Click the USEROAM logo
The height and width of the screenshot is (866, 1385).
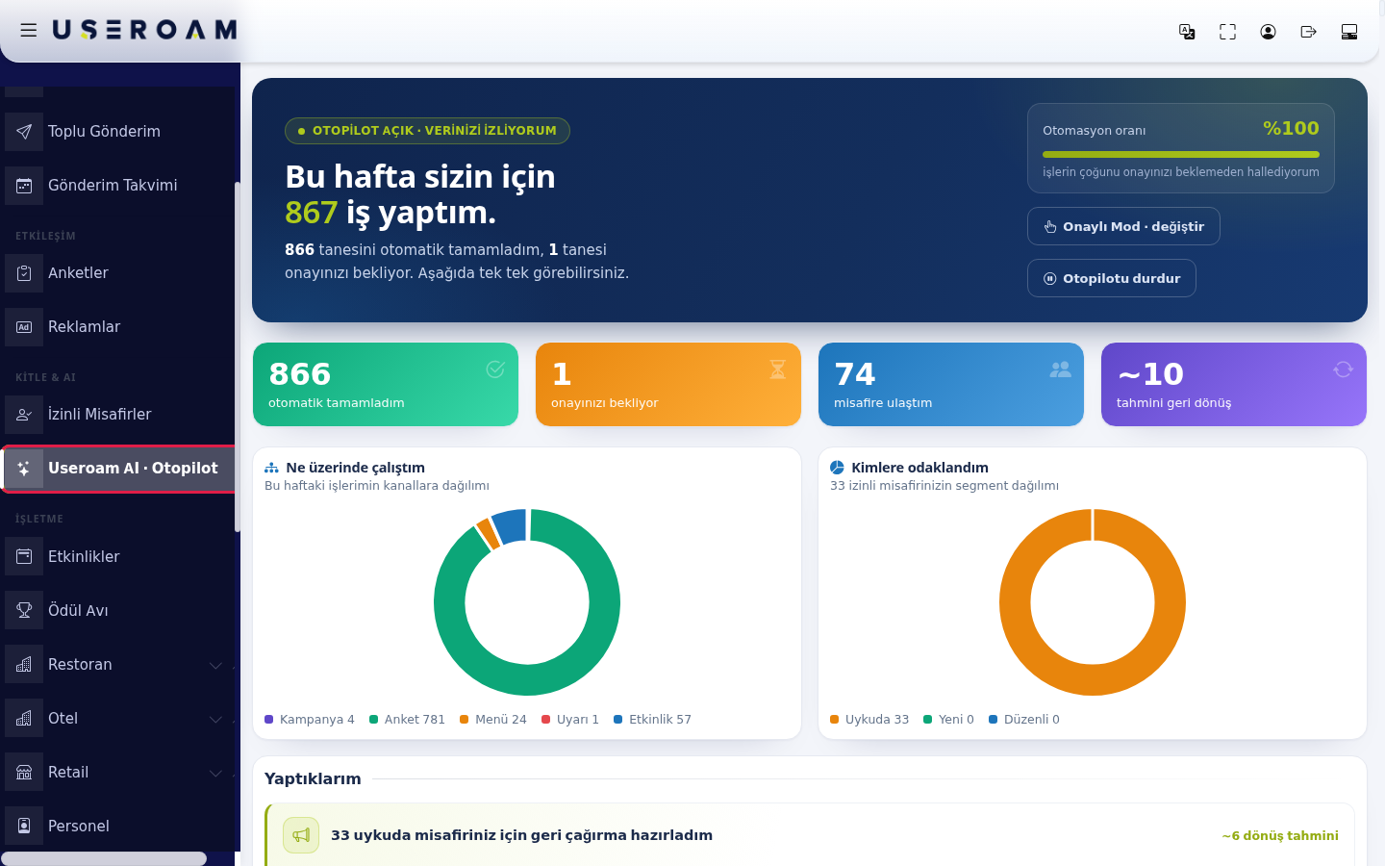click(x=144, y=31)
